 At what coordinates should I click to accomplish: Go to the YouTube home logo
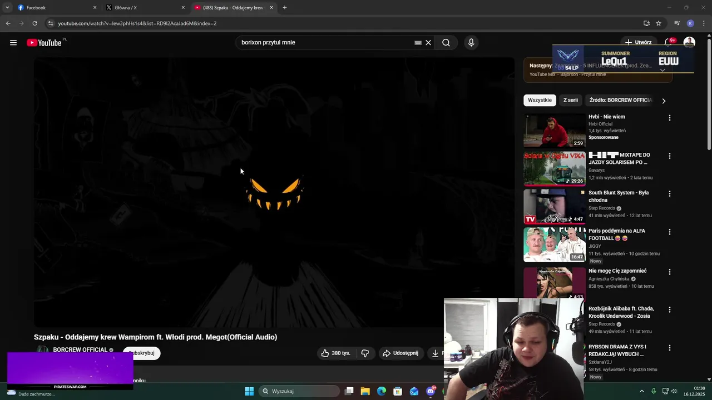click(x=44, y=43)
